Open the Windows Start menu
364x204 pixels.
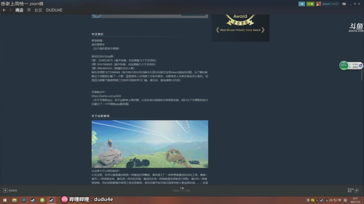pyautogui.click(x=5, y=200)
